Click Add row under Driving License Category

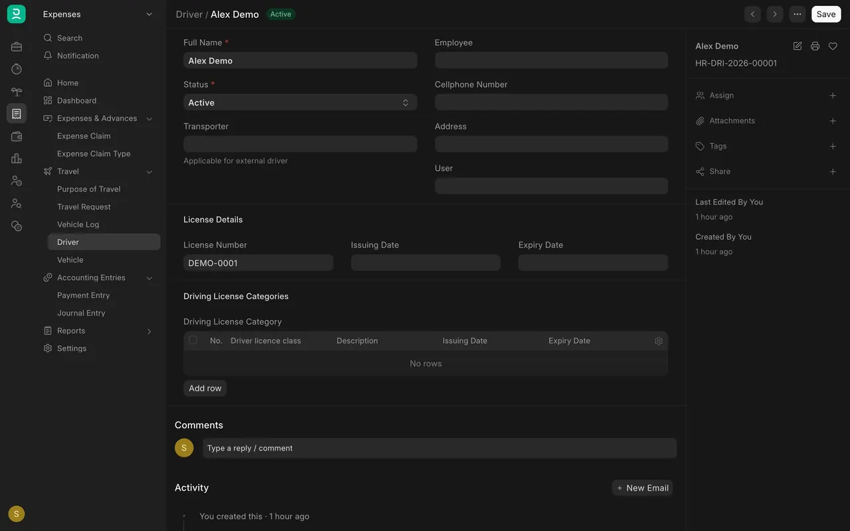coord(205,388)
